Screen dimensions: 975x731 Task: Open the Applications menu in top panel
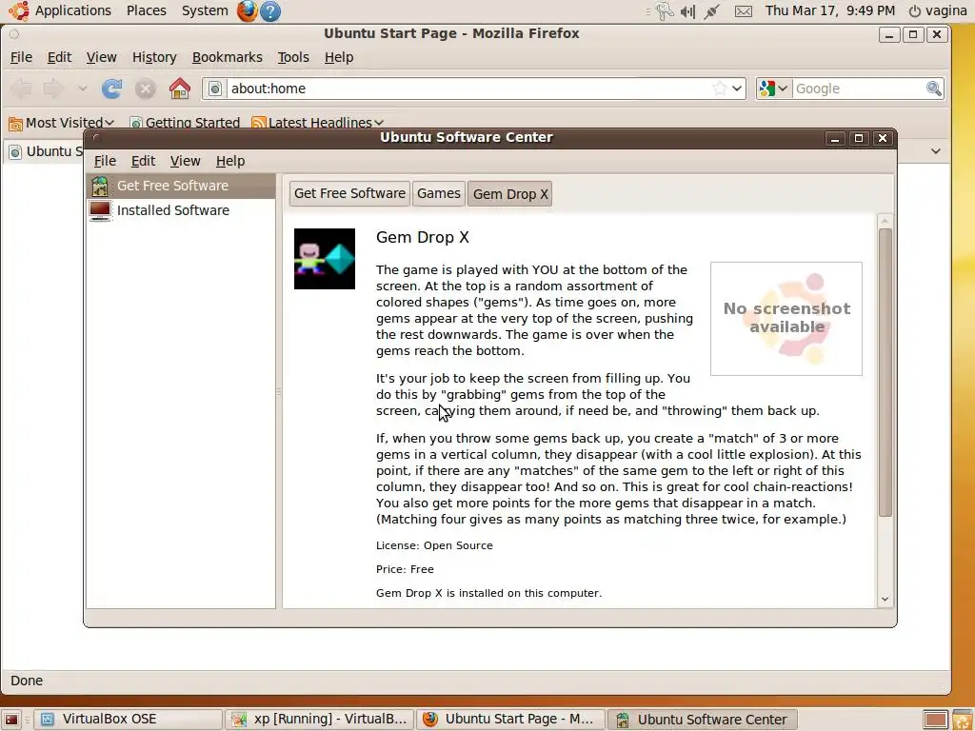pyautogui.click(x=72, y=10)
